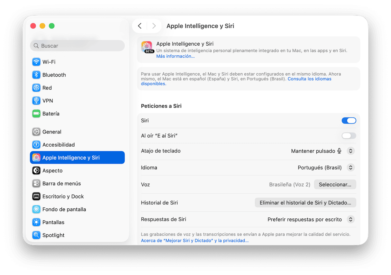Select Aspecto in the sidebar
The image size is (391, 275).
pos(77,170)
